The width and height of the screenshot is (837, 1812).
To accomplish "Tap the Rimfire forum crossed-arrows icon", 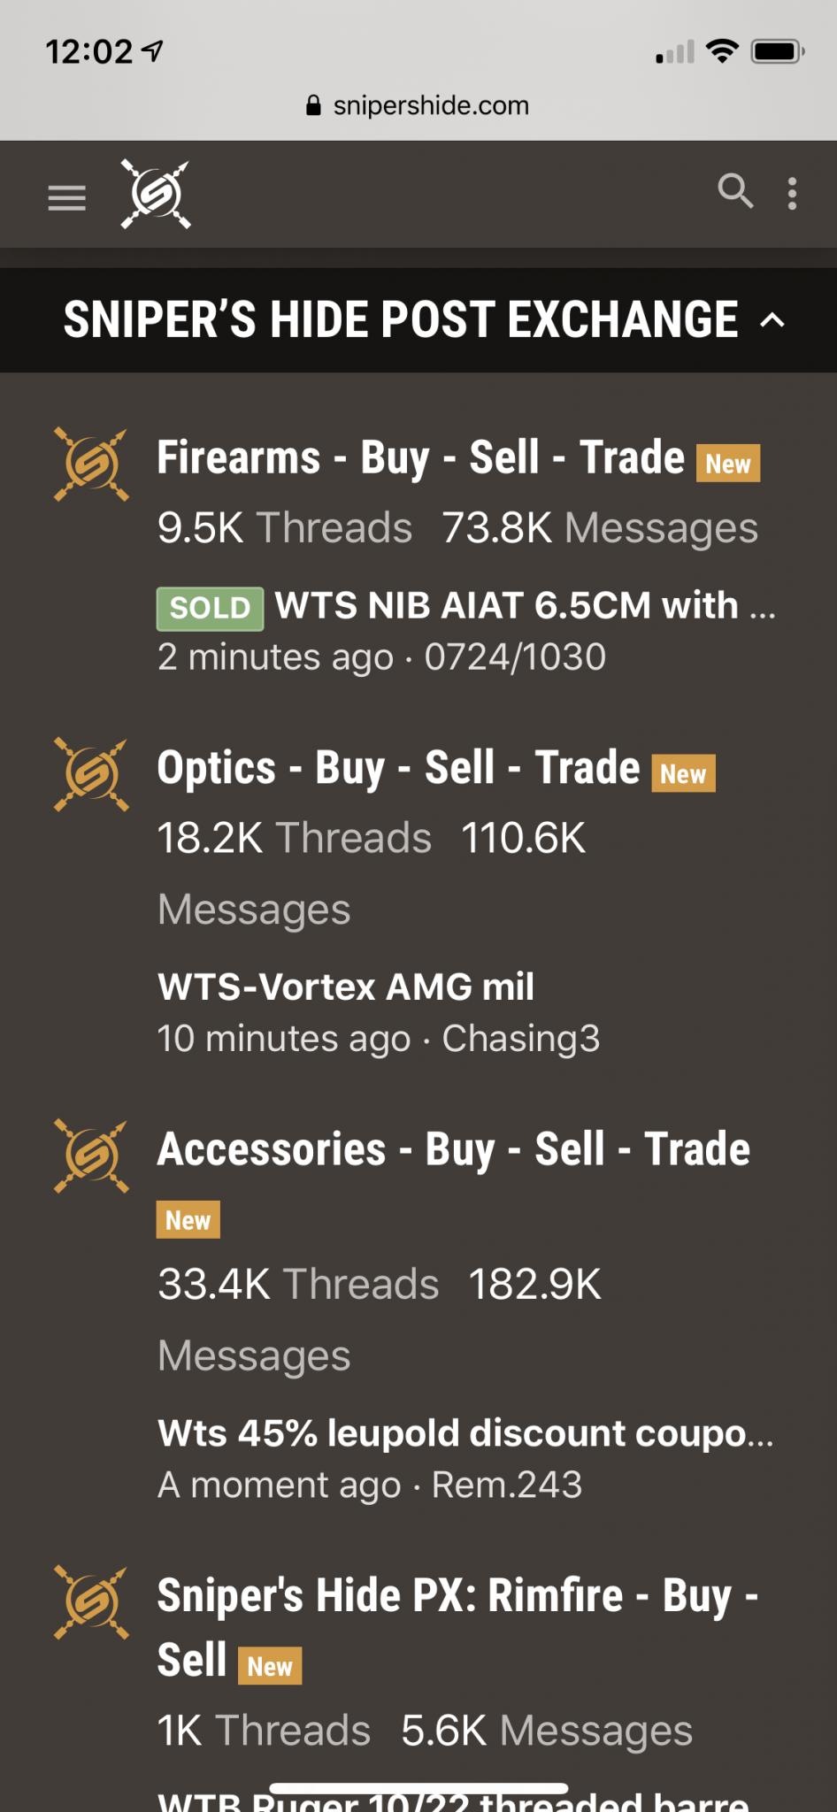I will (91, 1602).
